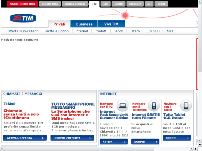The image size is (202, 151).
Task: Open Offerte Nuovi Clienti menu
Action: [x=23, y=31]
